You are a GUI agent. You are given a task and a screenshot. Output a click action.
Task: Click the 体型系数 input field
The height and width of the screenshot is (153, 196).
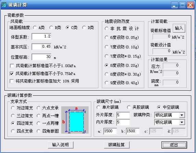[42, 36]
